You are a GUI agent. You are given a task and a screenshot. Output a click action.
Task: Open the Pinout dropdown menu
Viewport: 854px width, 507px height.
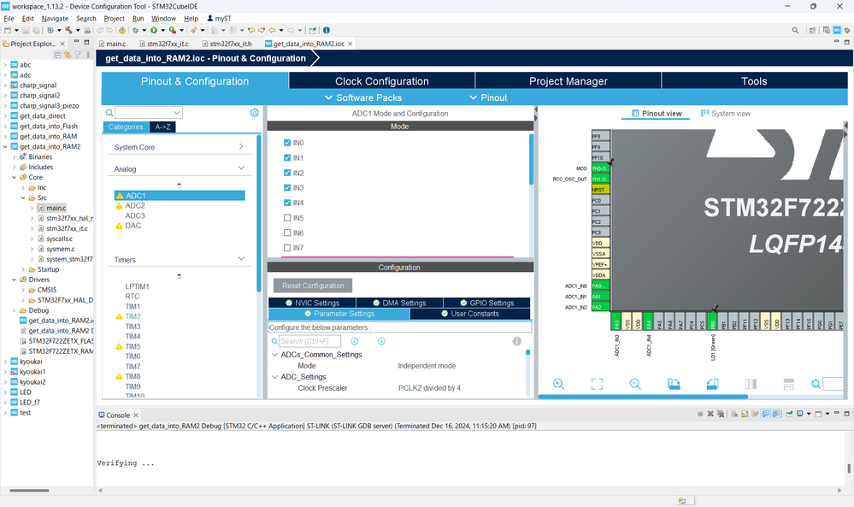[x=488, y=98]
